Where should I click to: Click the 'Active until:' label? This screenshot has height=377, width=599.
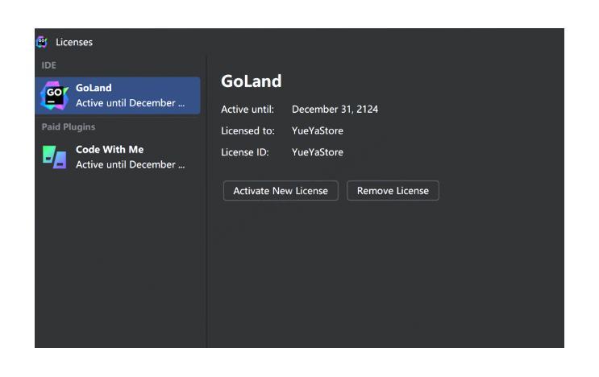248,110
